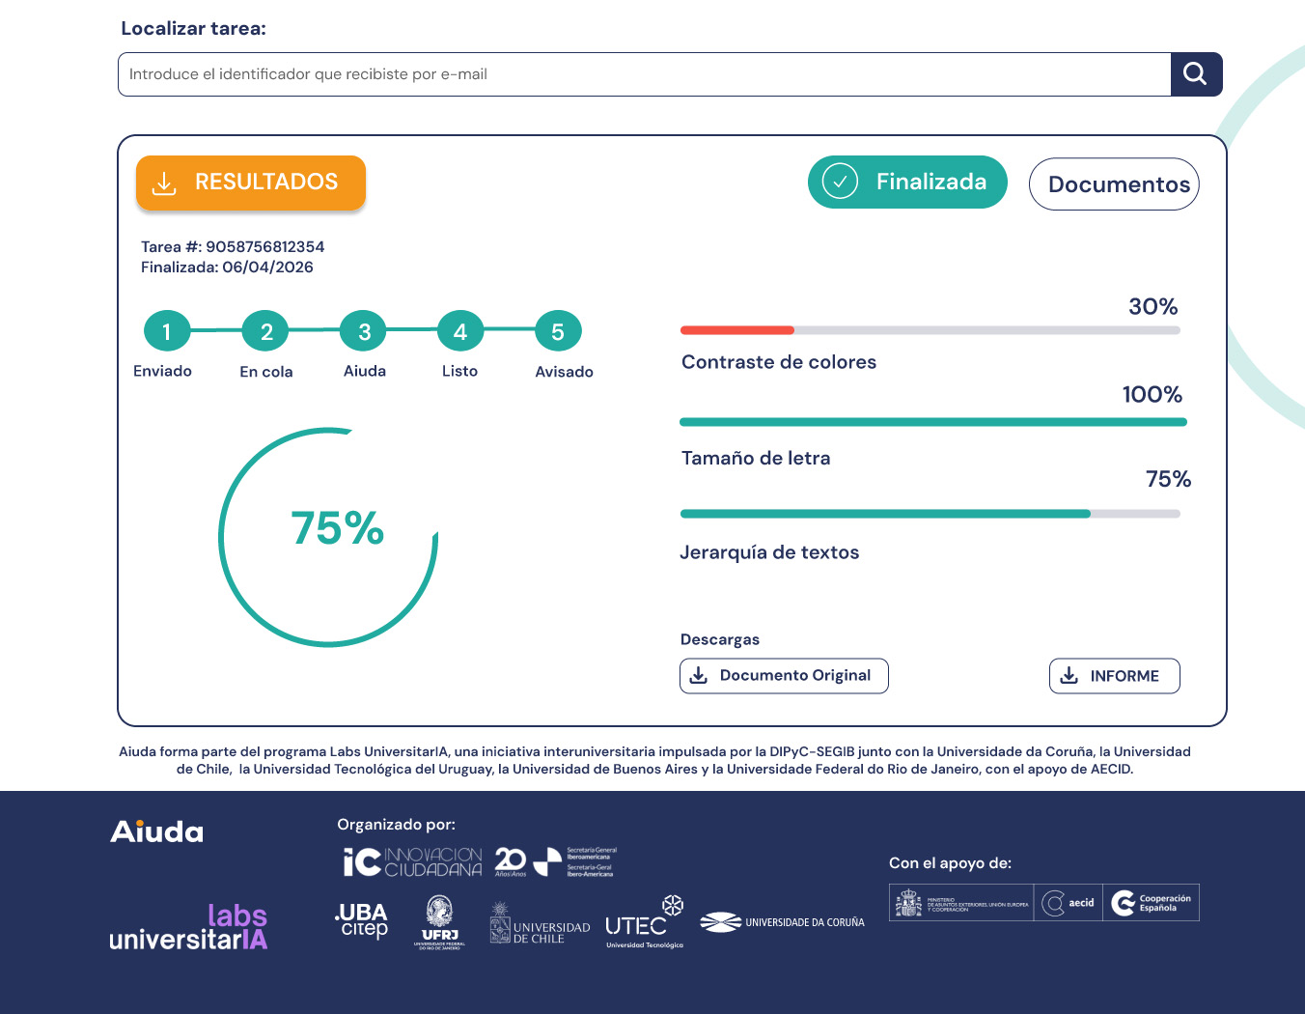1305x1014 pixels.
Task: Download the Documento Original file
Action: [784, 676]
